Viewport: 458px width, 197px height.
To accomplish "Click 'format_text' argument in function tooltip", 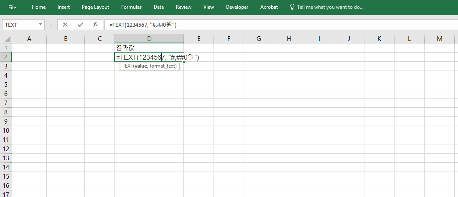I will pos(163,66).
